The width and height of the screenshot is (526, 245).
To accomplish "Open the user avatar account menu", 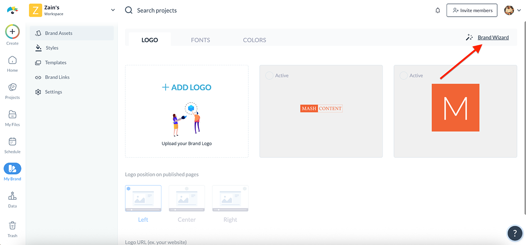I will [512, 11].
